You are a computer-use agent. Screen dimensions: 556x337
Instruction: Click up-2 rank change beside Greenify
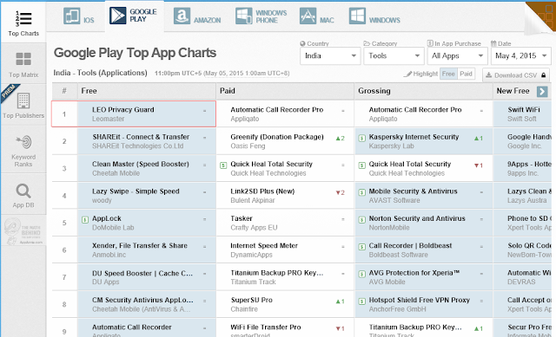tap(340, 139)
